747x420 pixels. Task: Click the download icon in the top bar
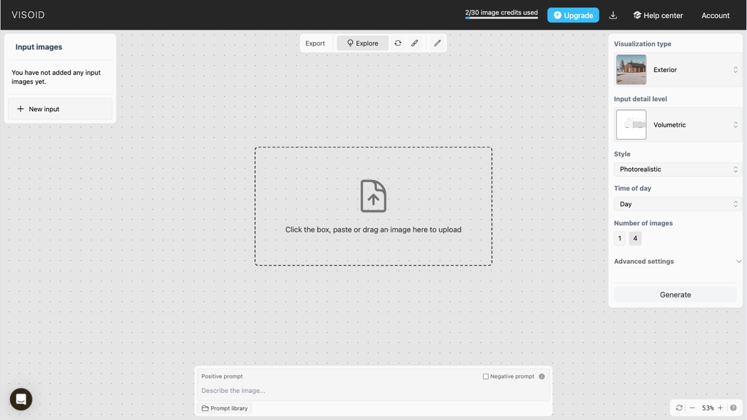[613, 15]
